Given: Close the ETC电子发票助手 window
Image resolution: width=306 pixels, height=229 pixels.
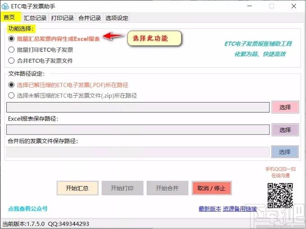Looking at the screenshot, I should [294, 6].
